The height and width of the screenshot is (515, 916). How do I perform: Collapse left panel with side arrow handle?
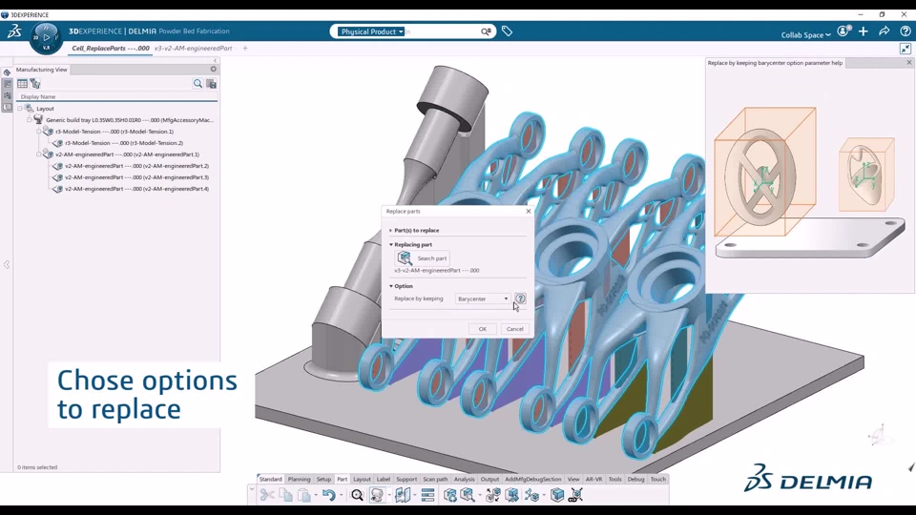click(7, 264)
